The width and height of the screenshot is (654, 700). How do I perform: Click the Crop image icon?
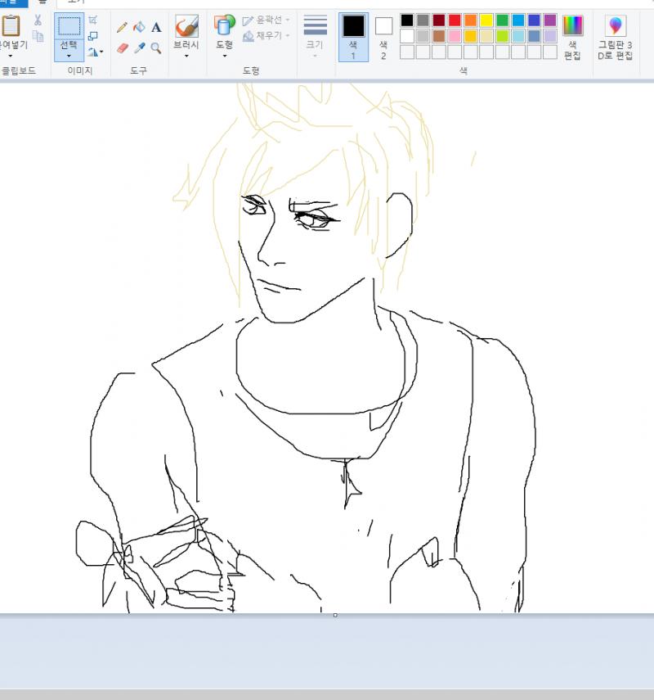pyautogui.click(x=92, y=20)
